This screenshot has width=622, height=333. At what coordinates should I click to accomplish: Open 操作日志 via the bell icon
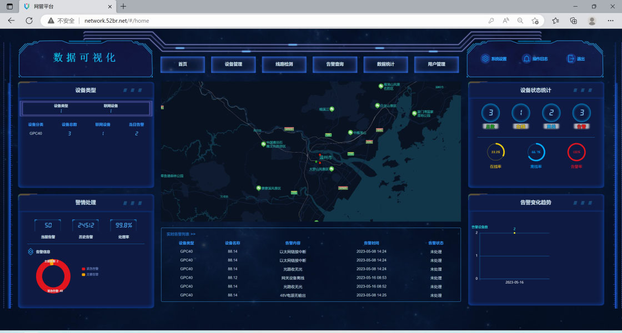pyautogui.click(x=526, y=59)
